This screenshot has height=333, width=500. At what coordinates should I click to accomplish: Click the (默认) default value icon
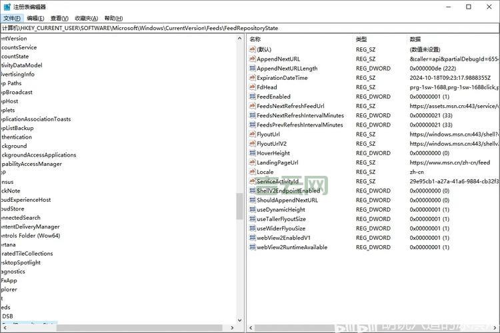253,49
